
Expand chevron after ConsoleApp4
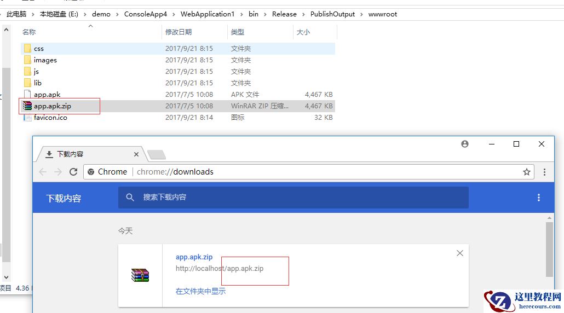tap(174, 14)
